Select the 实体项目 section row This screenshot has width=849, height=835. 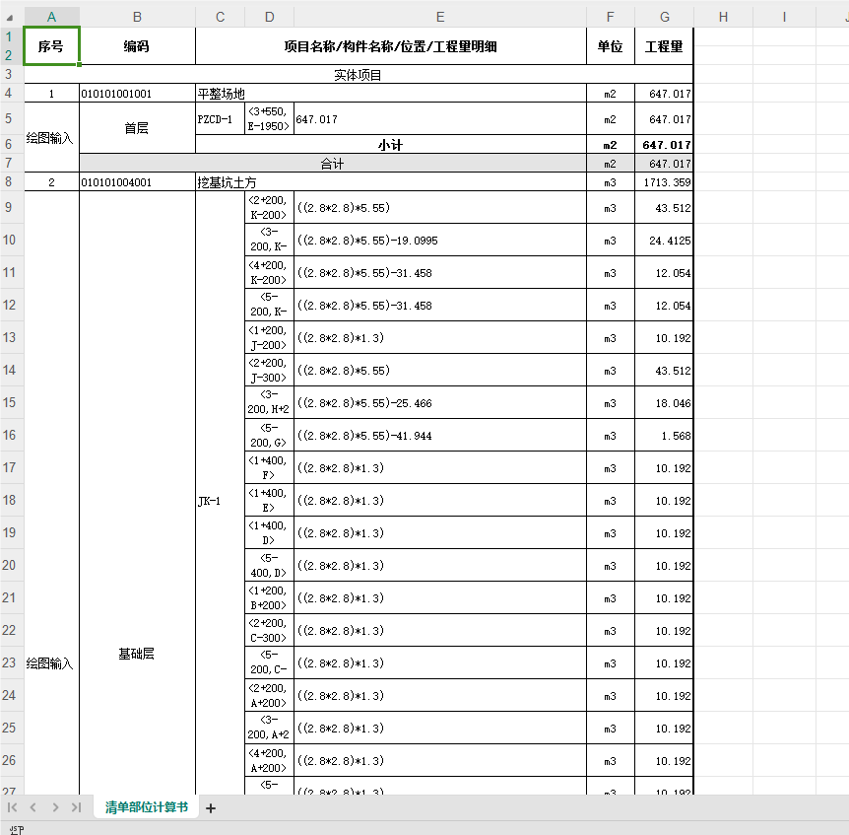[359, 74]
